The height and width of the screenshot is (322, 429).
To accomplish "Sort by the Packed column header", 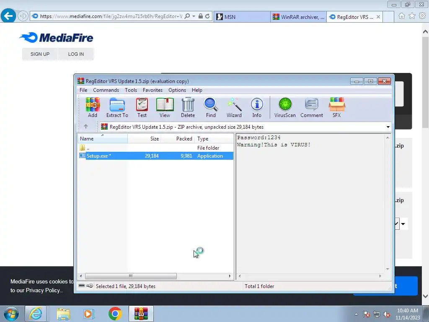I will (178, 138).
